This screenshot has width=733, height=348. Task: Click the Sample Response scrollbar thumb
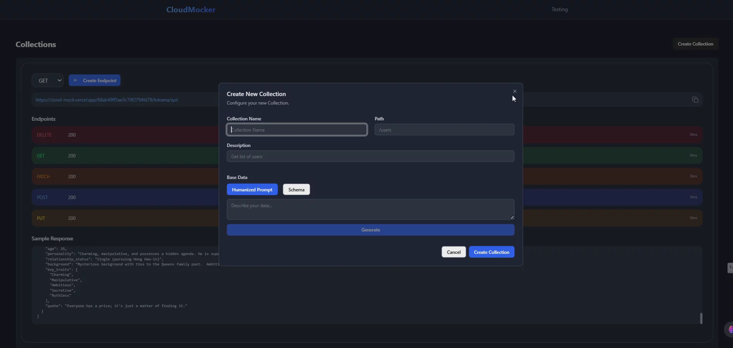(x=701, y=318)
